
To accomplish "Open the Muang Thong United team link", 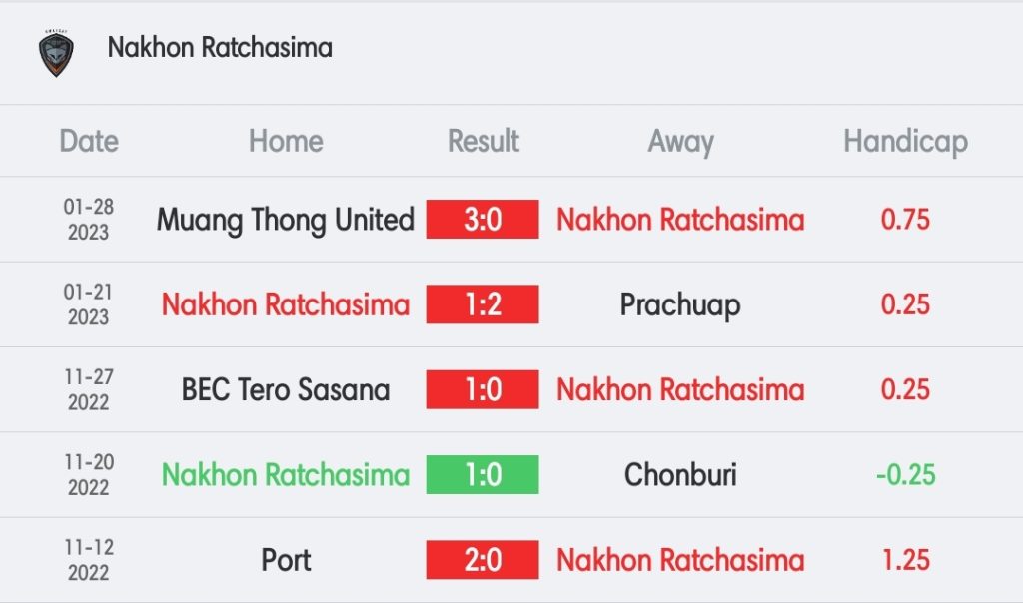I will [x=285, y=220].
